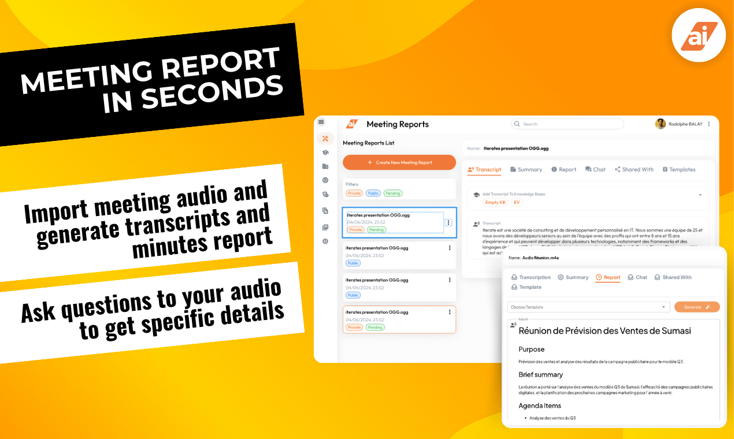
Task: Open Chat tab in Audio Réunion panel
Action: (x=637, y=277)
